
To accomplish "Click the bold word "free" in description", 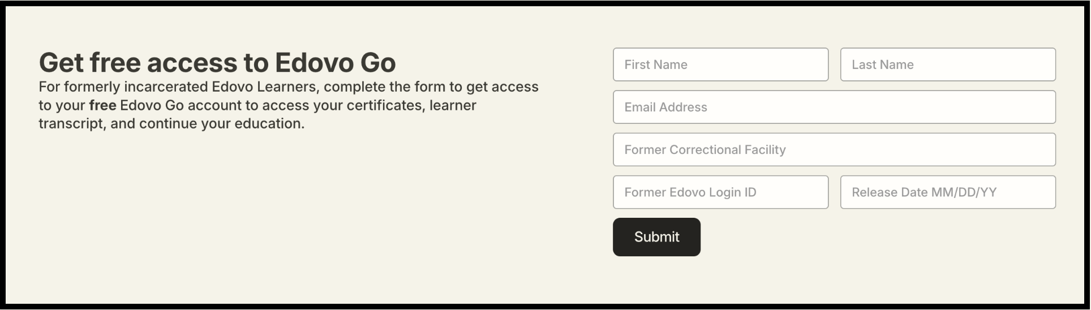I will [102, 106].
